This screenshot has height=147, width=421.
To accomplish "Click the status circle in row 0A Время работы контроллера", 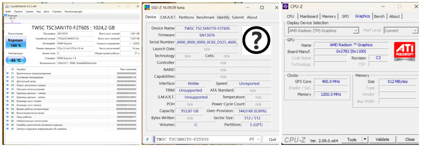I will click(x=8, y=109).
